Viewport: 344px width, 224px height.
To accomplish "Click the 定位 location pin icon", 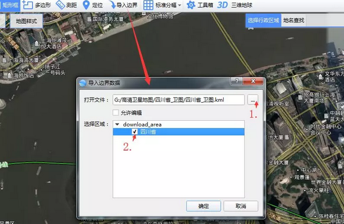I will tap(87, 5).
